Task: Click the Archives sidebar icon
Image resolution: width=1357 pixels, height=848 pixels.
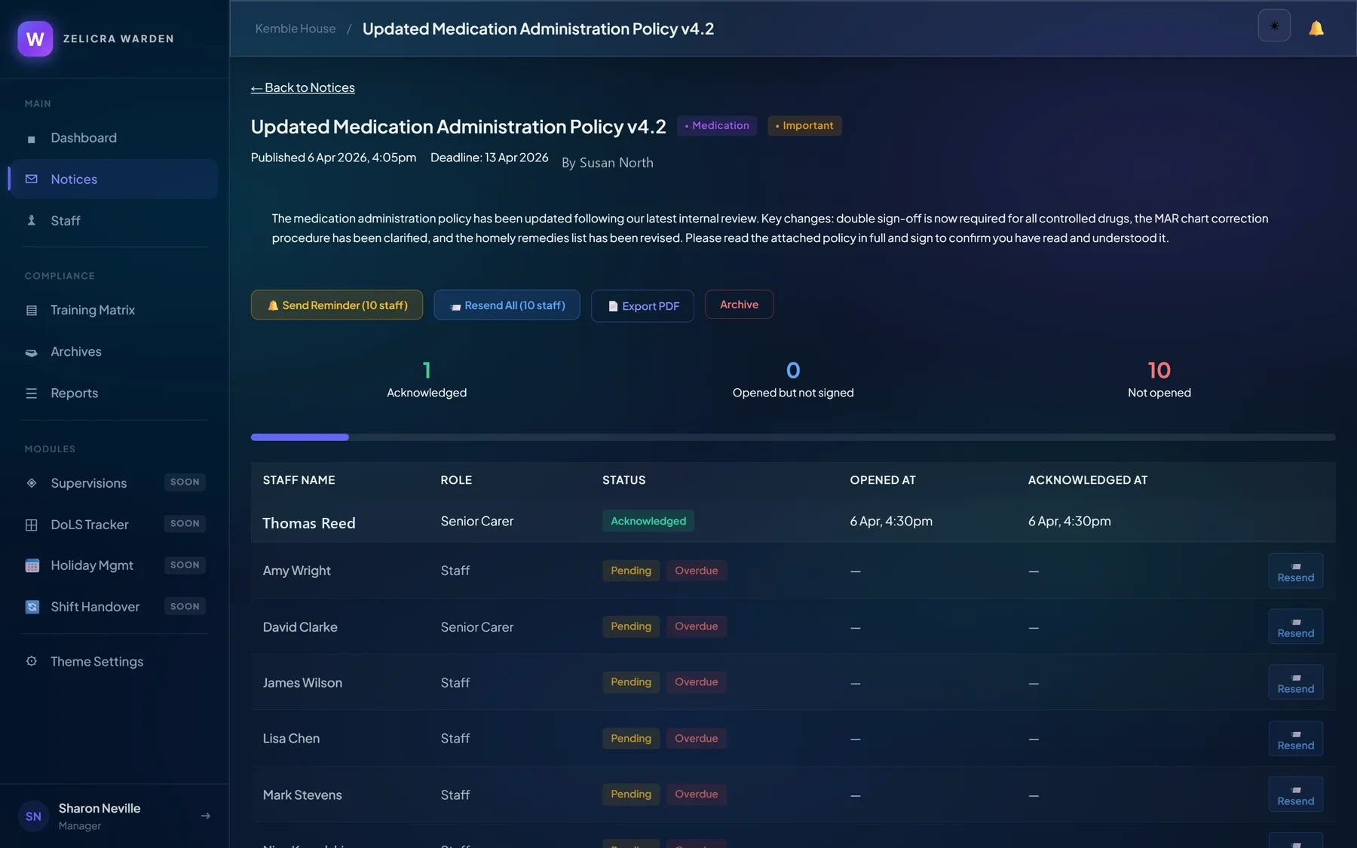Action: 31,352
